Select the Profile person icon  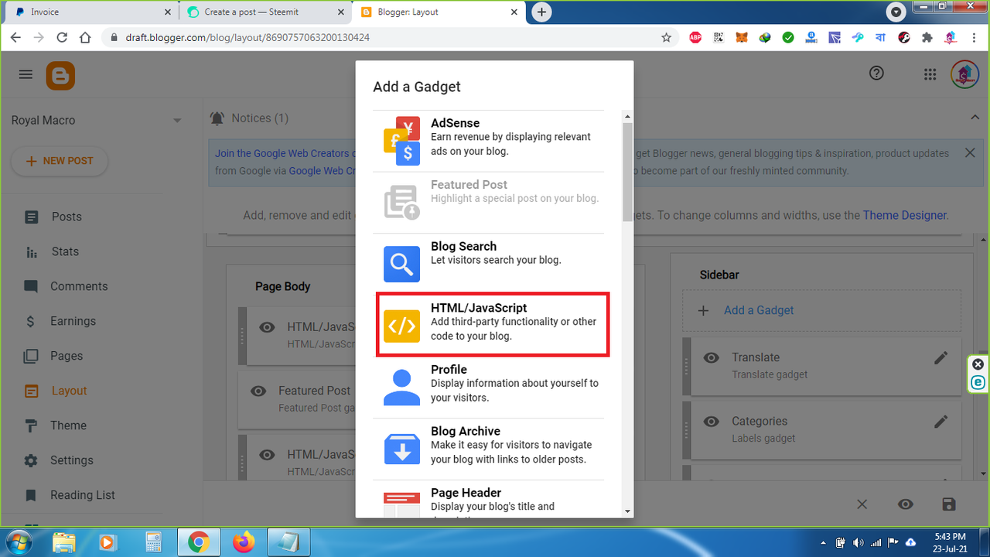[401, 387]
